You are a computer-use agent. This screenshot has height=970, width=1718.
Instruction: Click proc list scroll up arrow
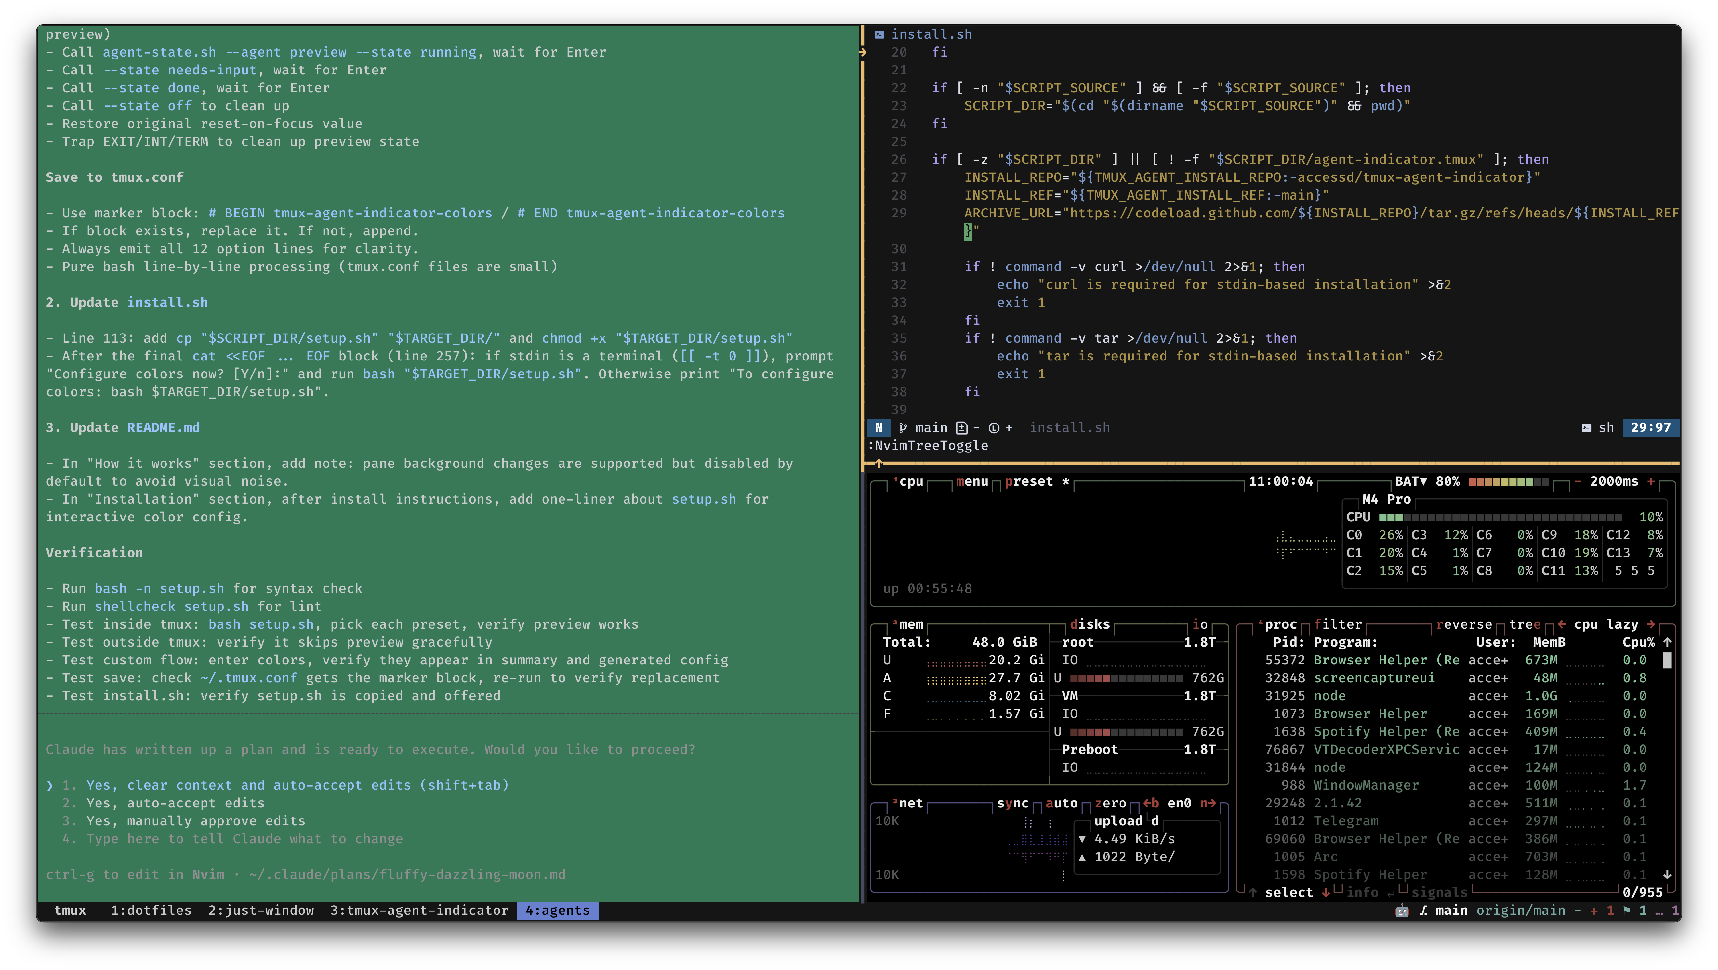(x=1667, y=642)
